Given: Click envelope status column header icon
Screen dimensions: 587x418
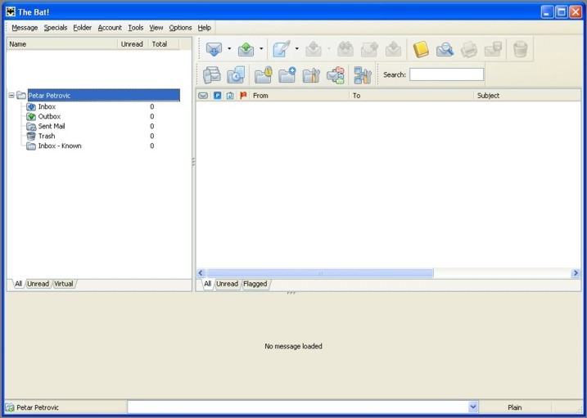Looking at the screenshot, I should click(203, 96).
